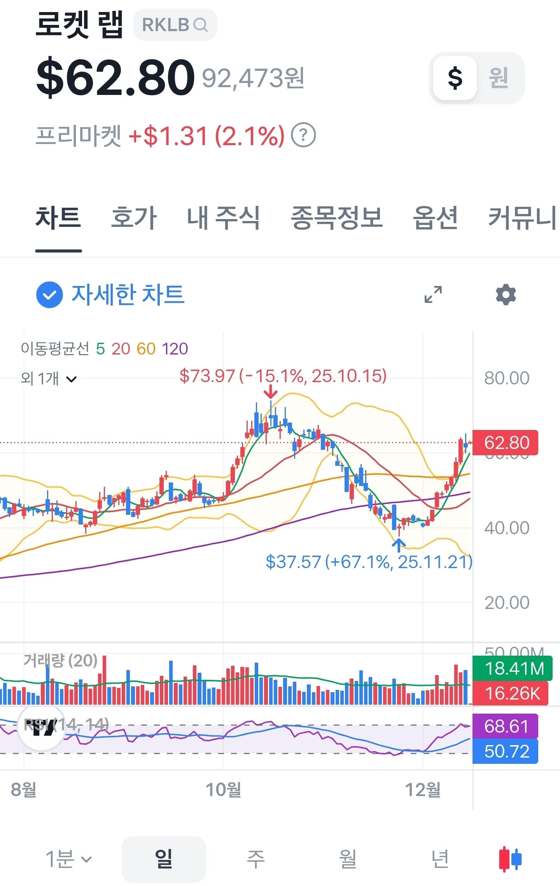
Task: Select the $ currency option
Action: [x=455, y=78]
